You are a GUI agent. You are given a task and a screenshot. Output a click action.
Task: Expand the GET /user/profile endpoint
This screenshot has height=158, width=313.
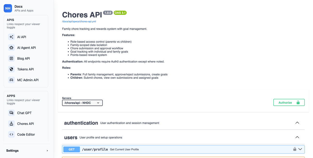(300, 149)
